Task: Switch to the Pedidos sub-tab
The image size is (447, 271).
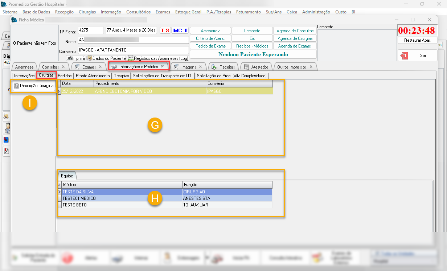Action: click(x=65, y=76)
